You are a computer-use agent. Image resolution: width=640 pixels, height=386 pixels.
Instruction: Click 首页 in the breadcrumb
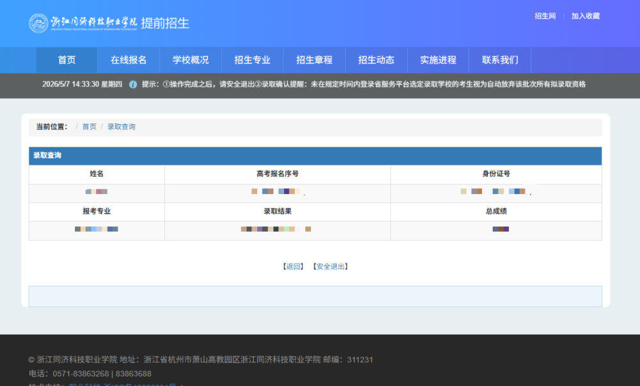90,127
